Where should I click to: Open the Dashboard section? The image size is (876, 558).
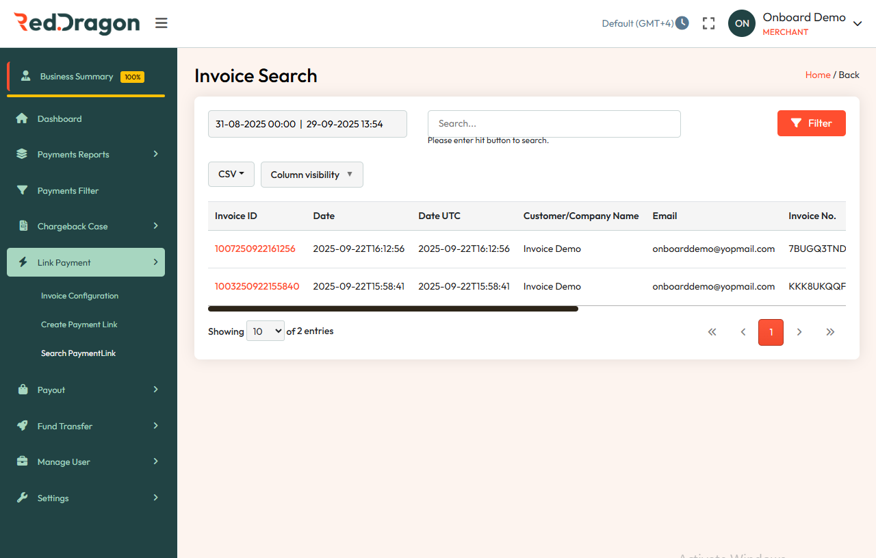tap(60, 118)
